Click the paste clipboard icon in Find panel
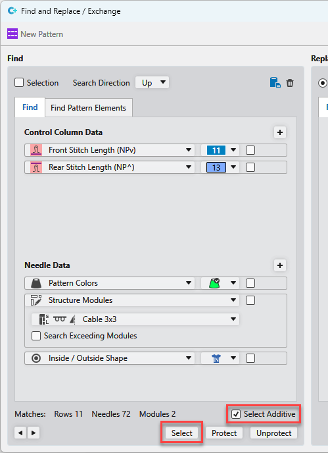Viewport: 328px width, 453px height. pyautogui.click(x=275, y=82)
